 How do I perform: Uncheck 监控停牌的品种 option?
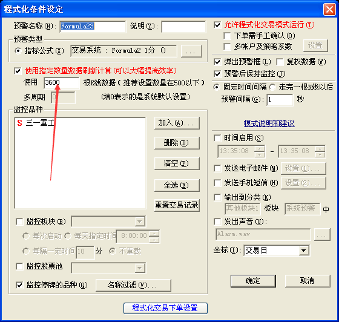coord(19,285)
